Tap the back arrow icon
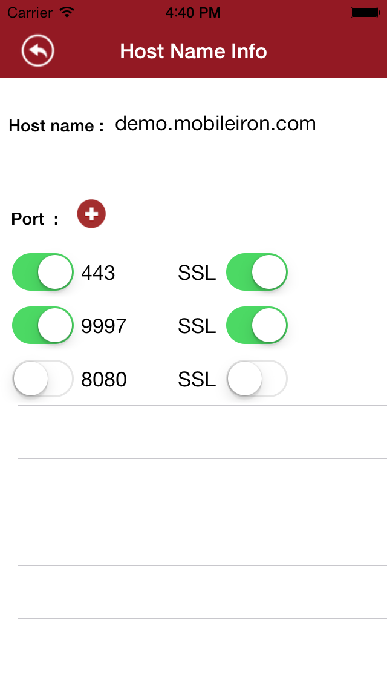This screenshot has height=688, width=387. click(38, 51)
